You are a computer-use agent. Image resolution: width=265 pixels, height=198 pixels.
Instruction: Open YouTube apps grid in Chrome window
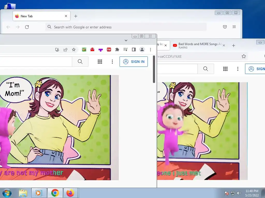tap(100, 62)
